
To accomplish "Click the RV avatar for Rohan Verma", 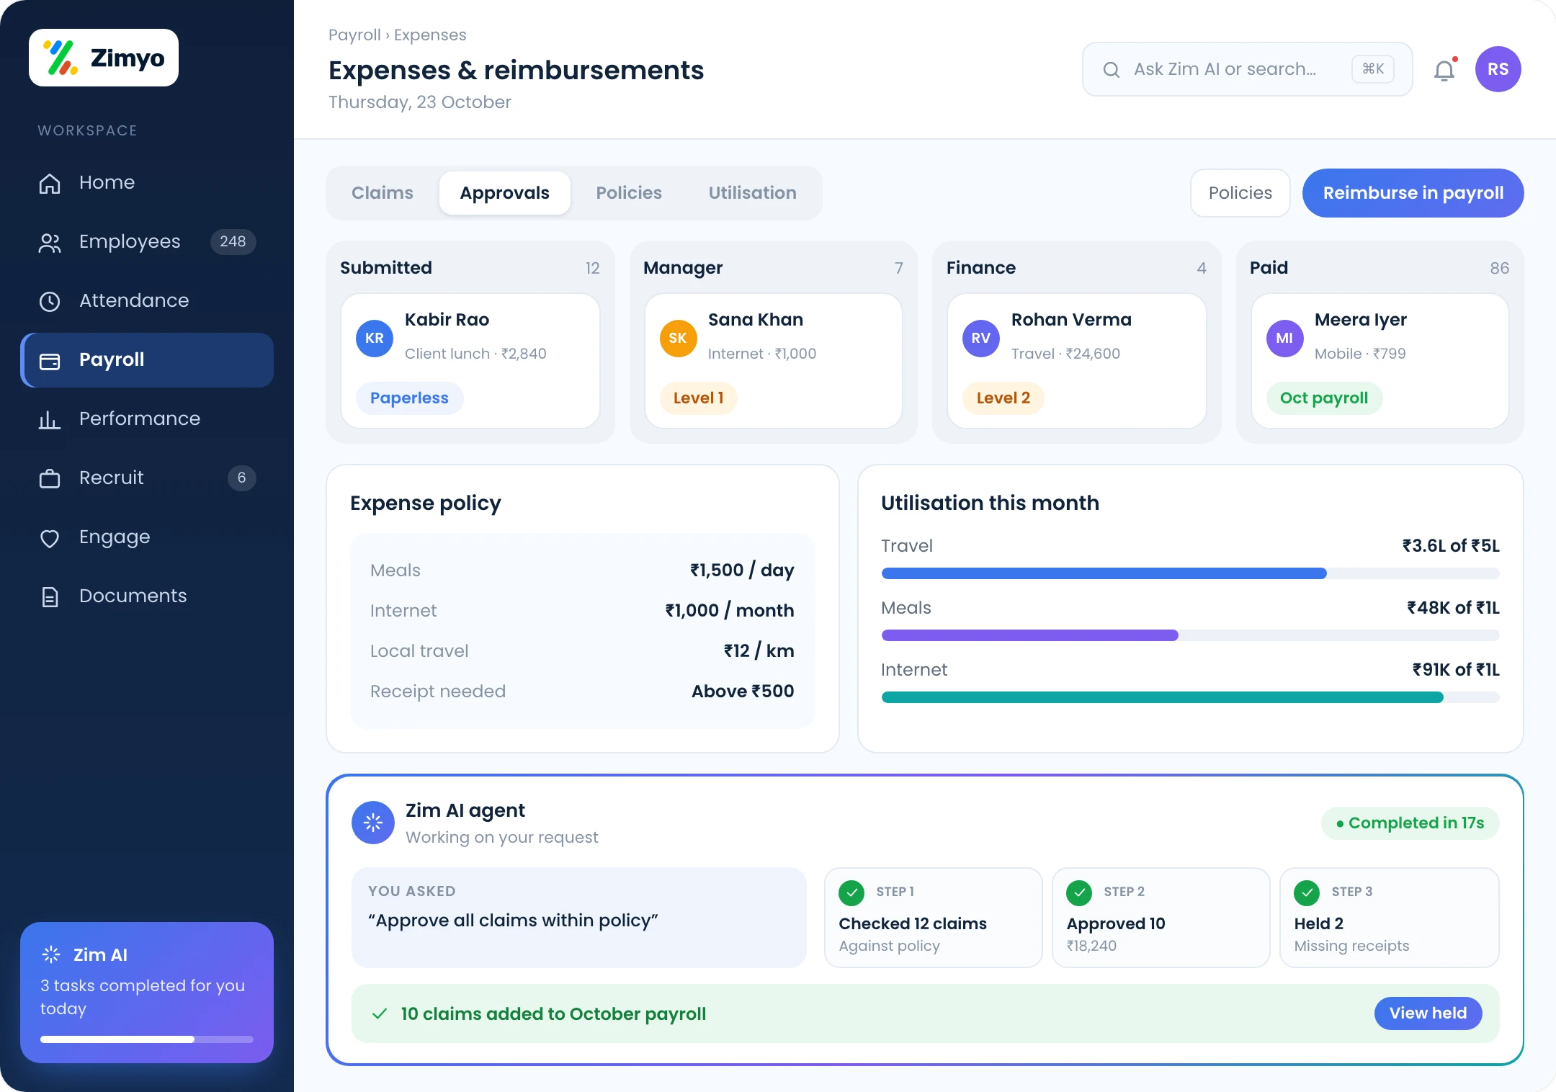I will (981, 338).
